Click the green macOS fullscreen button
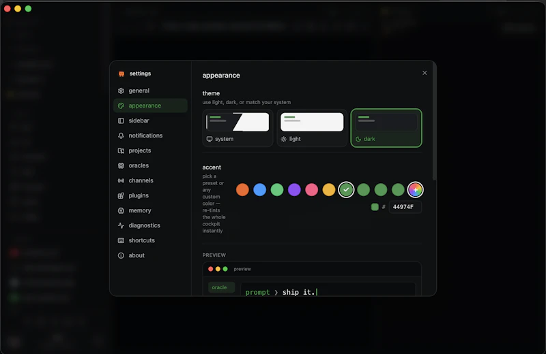 tap(28, 9)
